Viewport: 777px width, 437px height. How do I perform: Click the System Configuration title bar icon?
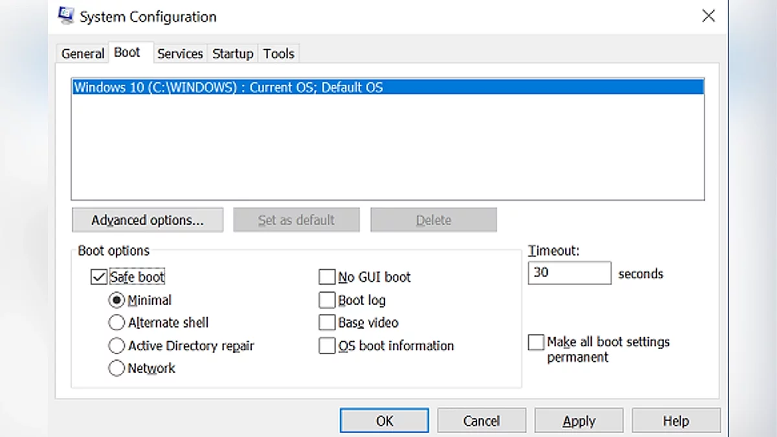click(x=66, y=16)
